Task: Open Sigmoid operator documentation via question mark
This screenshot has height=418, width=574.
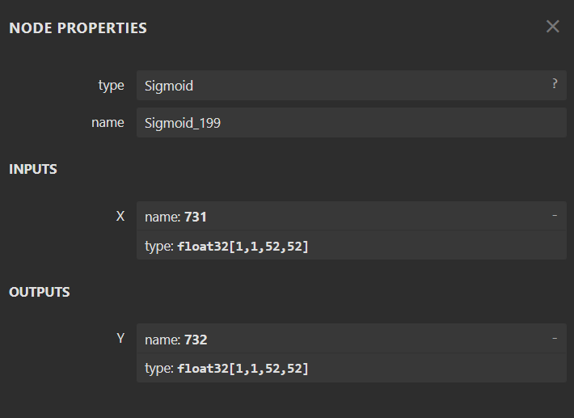Action: 555,83
